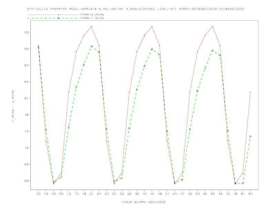Click the x-axis title FHOUR VHHMM=1200>0000
Viewport: 273px width, 211px height.
[143, 202]
